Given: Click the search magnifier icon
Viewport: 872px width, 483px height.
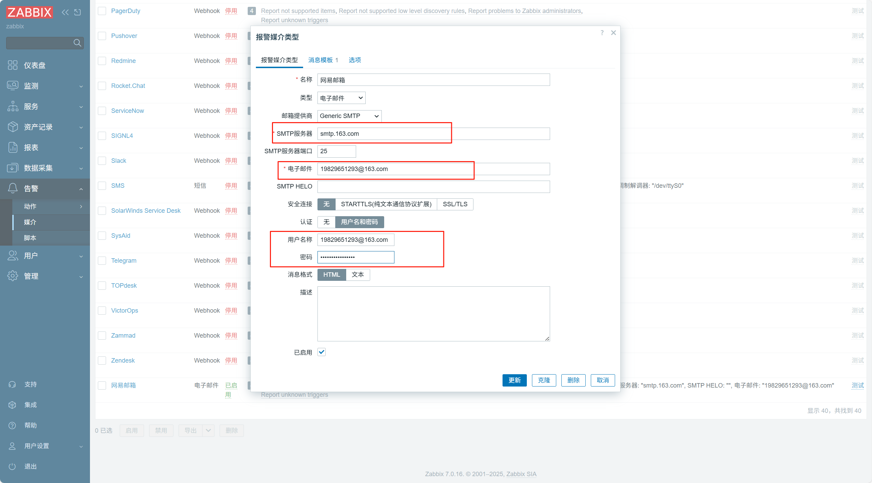Looking at the screenshot, I should pyautogui.click(x=77, y=43).
